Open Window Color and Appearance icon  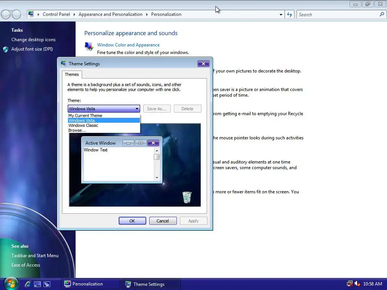pos(89,46)
